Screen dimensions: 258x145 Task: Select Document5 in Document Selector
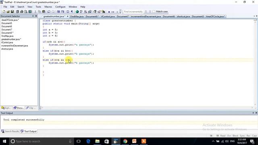pyautogui.click(x=7, y=23)
